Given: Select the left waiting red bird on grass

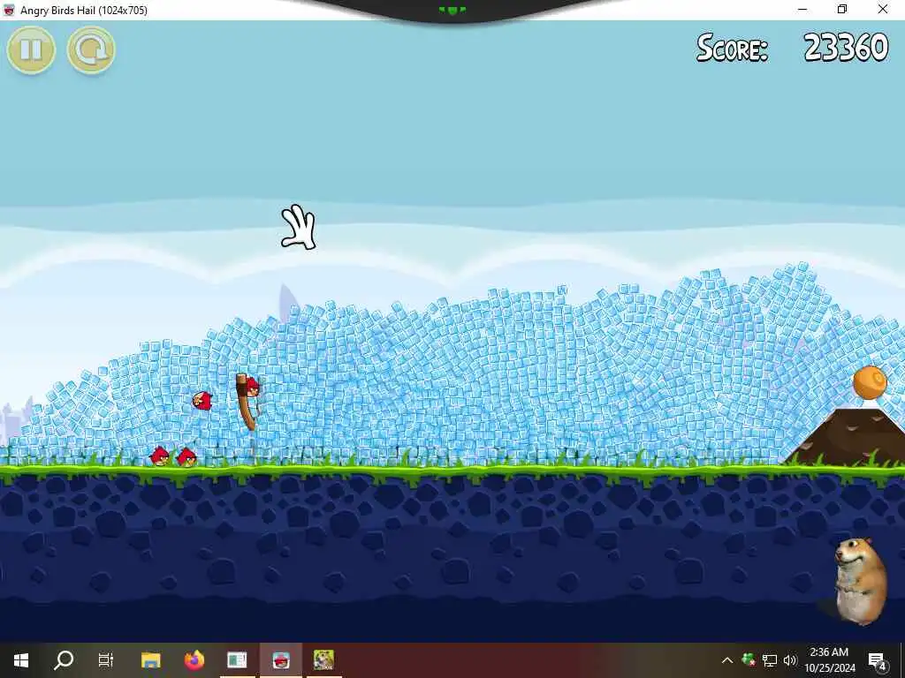Looking at the screenshot, I should click(160, 456).
